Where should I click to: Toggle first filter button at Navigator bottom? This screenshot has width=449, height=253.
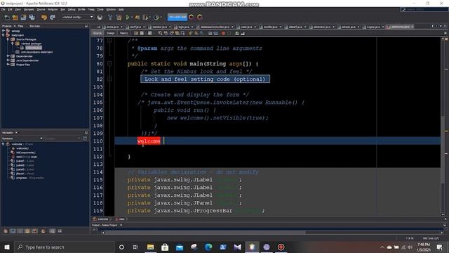[x=6, y=231]
